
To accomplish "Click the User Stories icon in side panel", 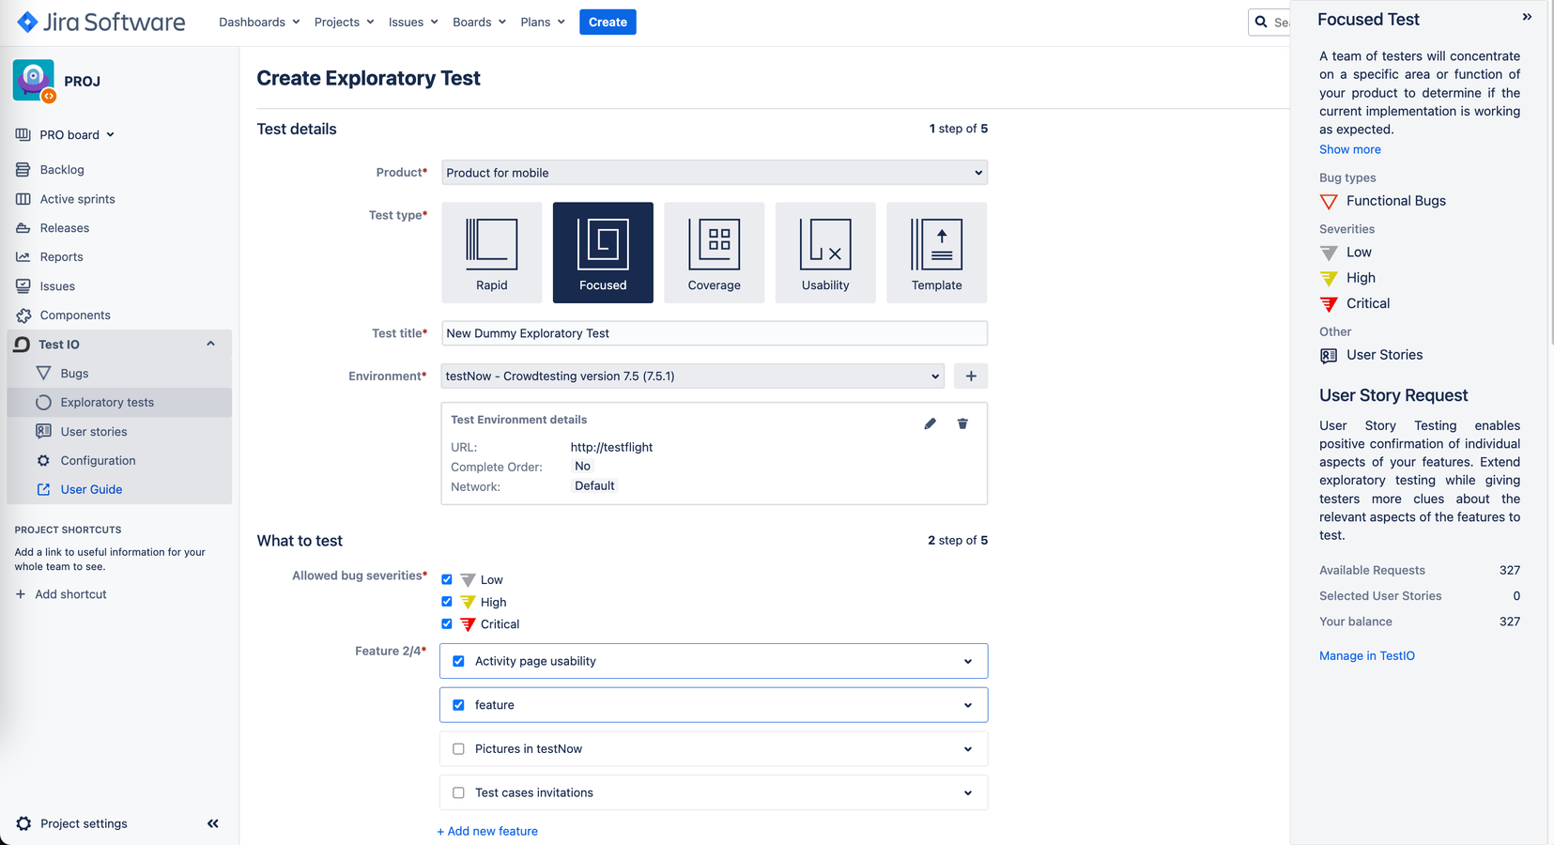I will click(1329, 356).
